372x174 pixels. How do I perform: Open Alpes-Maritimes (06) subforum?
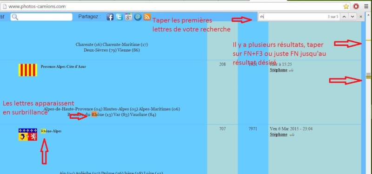click(x=159, y=109)
